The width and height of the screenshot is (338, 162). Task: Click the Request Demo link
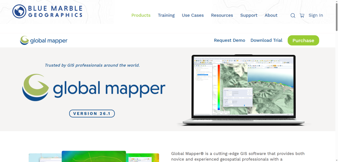click(229, 40)
